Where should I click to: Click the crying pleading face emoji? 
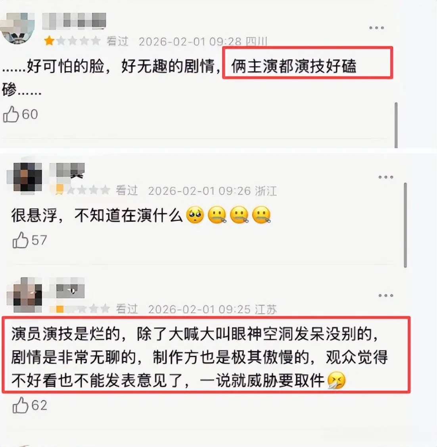click(x=195, y=215)
